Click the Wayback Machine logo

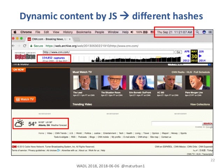[25, 56]
